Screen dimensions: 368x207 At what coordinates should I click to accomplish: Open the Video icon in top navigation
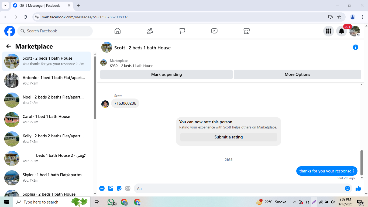(214, 31)
